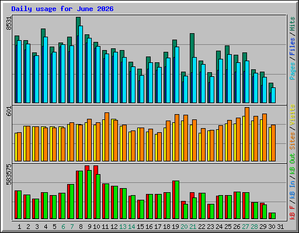Click day label 12 on the x-axis
This screenshot has height=233, width=299.
(114, 227)
